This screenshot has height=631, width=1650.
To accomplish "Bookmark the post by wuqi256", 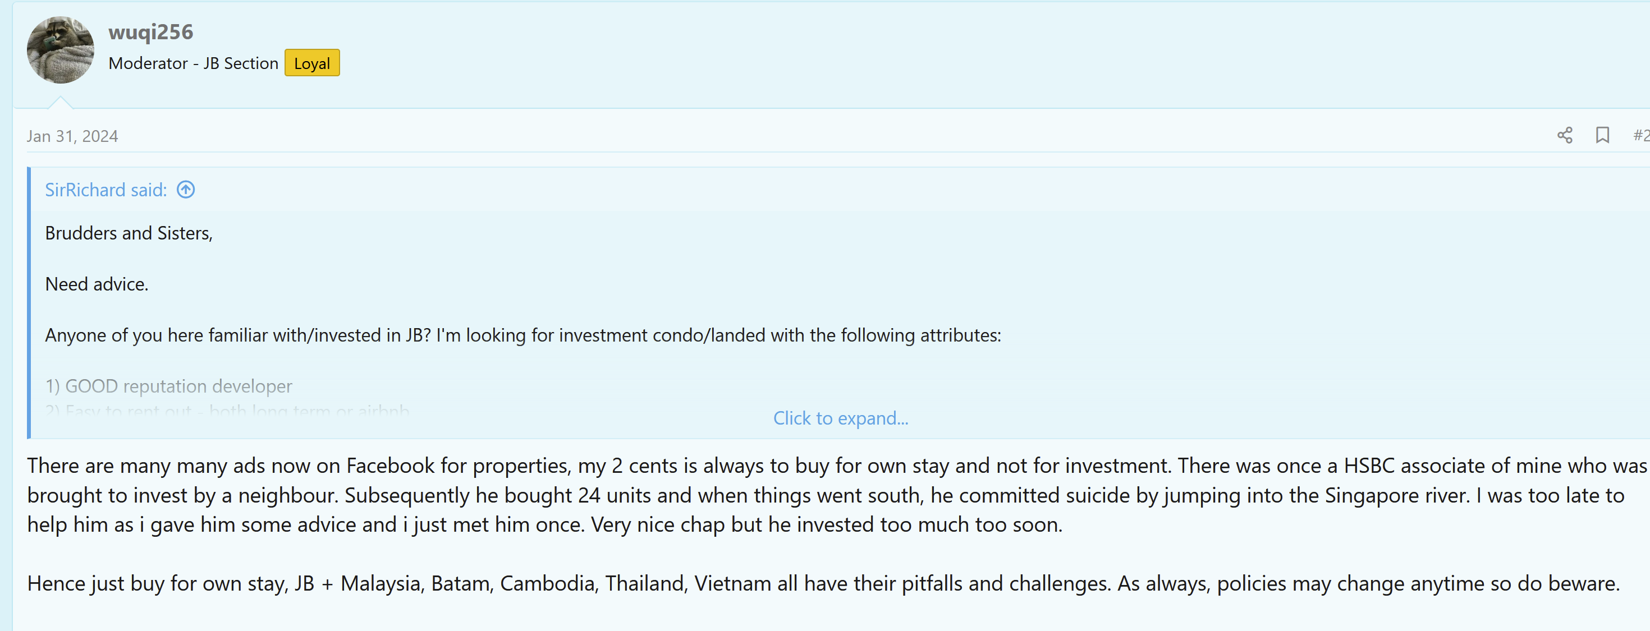I will (x=1602, y=135).
